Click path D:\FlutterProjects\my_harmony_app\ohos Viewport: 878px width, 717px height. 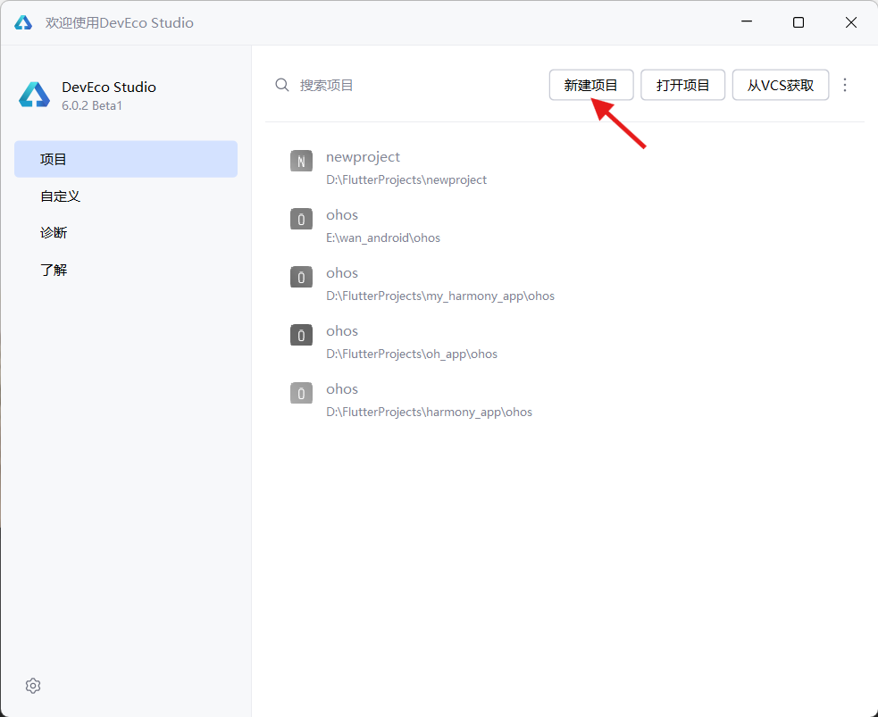(x=440, y=296)
